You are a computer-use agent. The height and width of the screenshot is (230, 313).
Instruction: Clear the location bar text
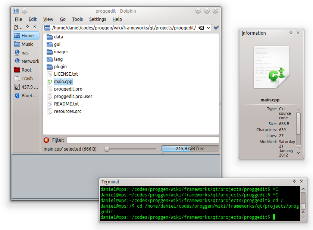pos(201,28)
